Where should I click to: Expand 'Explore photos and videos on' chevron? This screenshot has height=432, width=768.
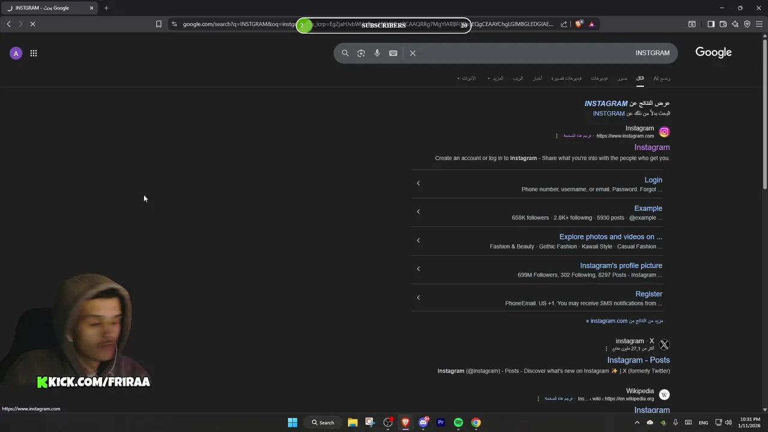pos(418,240)
